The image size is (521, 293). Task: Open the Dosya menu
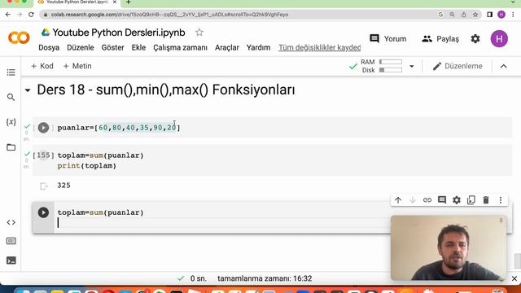coord(49,47)
